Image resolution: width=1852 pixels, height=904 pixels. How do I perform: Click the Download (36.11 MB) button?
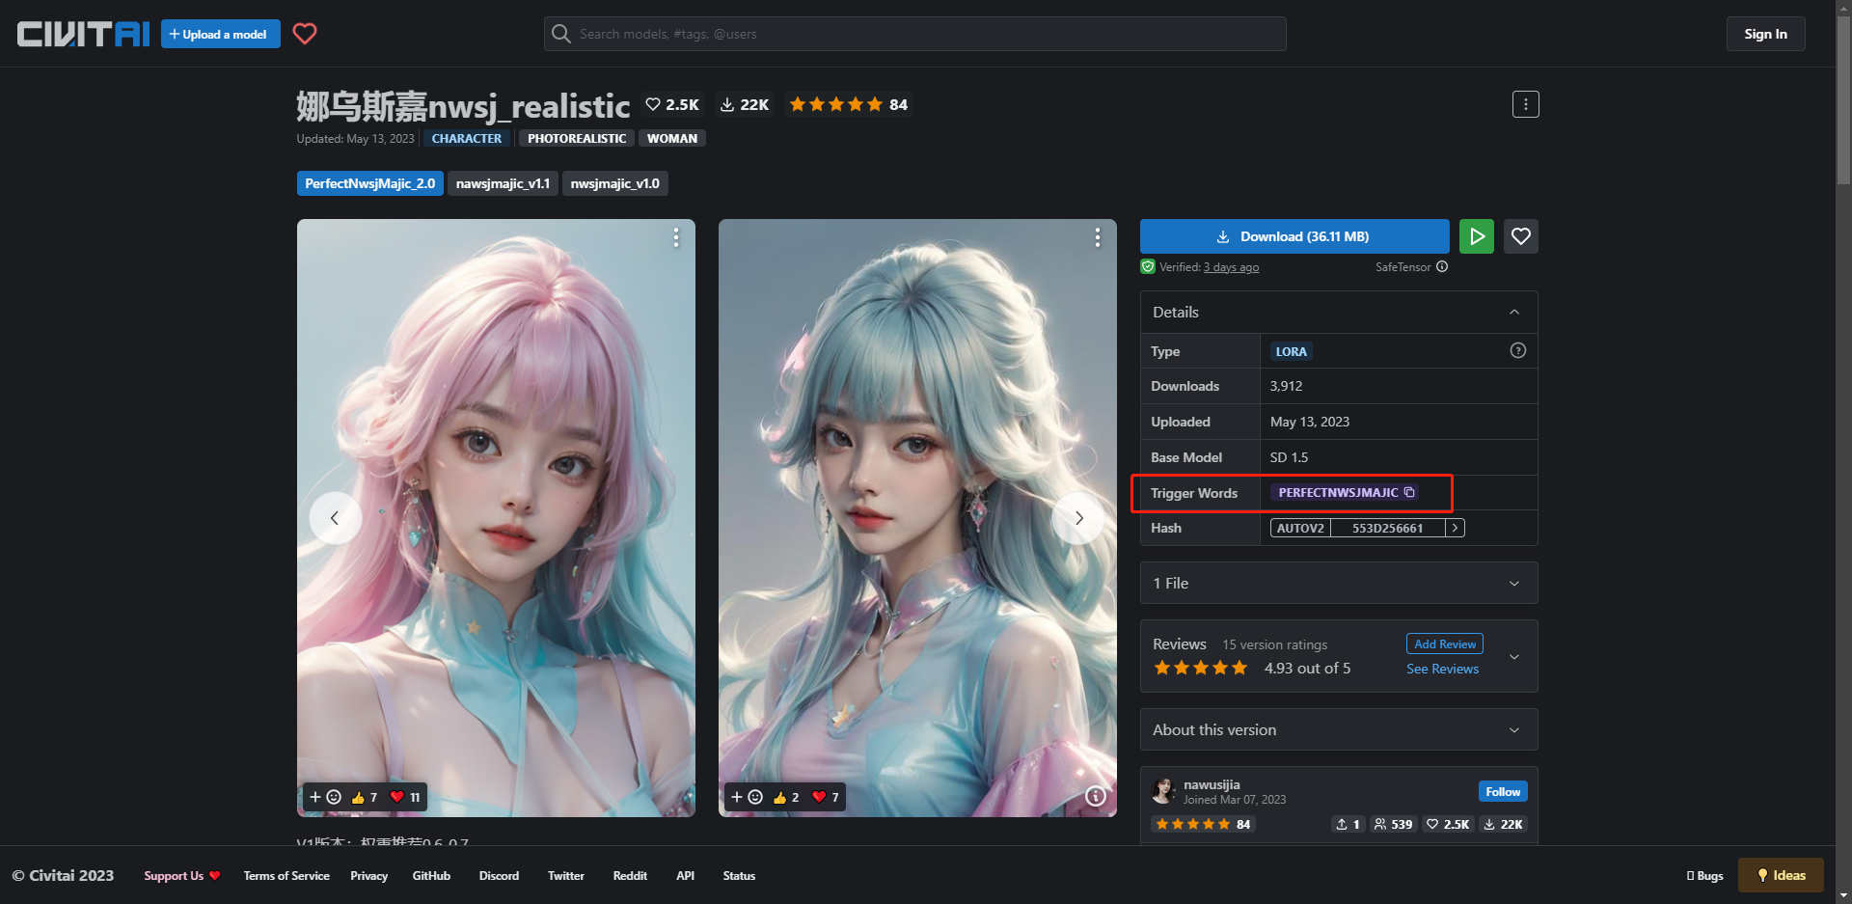[x=1294, y=236]
